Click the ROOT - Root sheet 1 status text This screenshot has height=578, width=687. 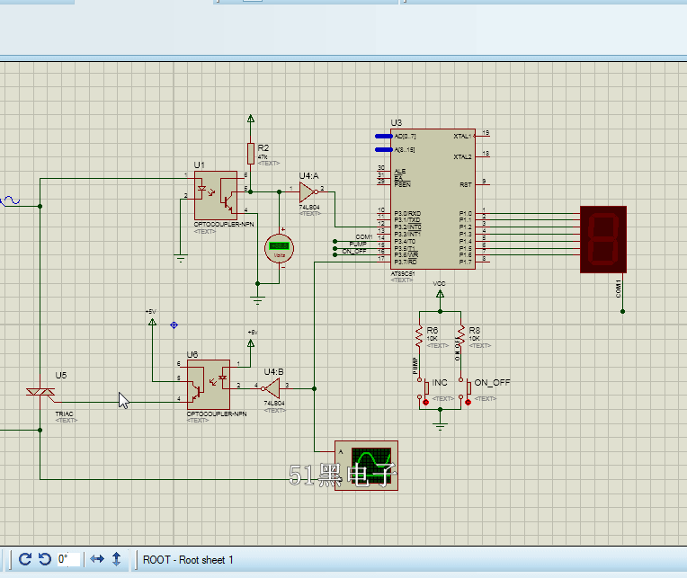pos(188,560)
